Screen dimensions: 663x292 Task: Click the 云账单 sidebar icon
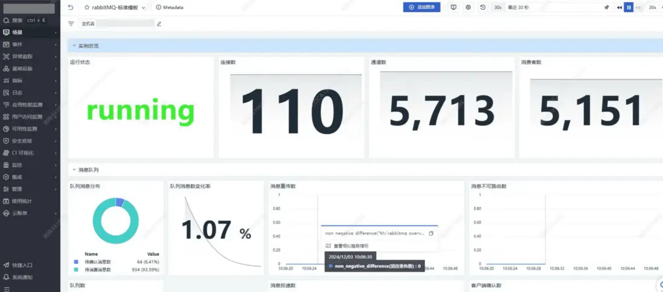point(6,213)
